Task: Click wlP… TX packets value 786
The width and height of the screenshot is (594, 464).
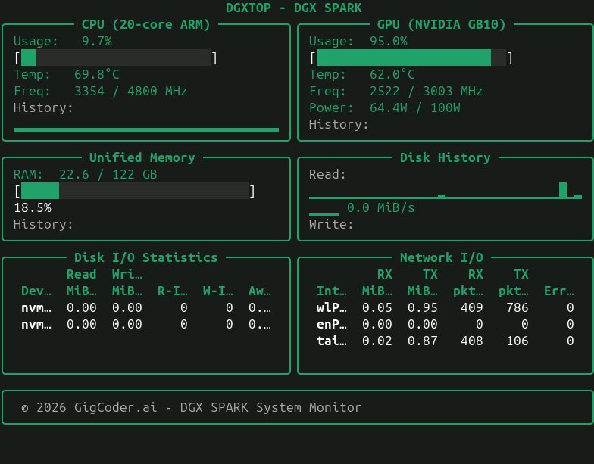Action: pos(517,307)
